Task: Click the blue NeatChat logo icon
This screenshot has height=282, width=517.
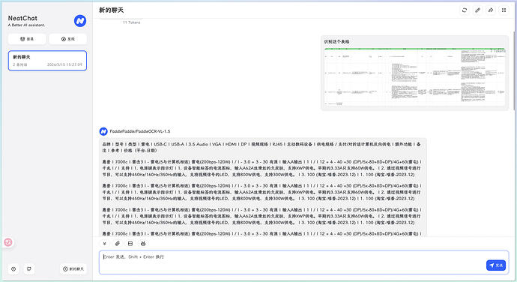Action: [x=80, y=21]
